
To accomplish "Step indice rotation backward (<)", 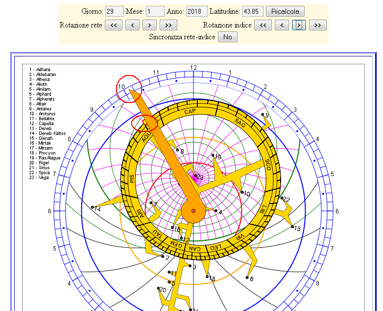I will coord(282,25).
